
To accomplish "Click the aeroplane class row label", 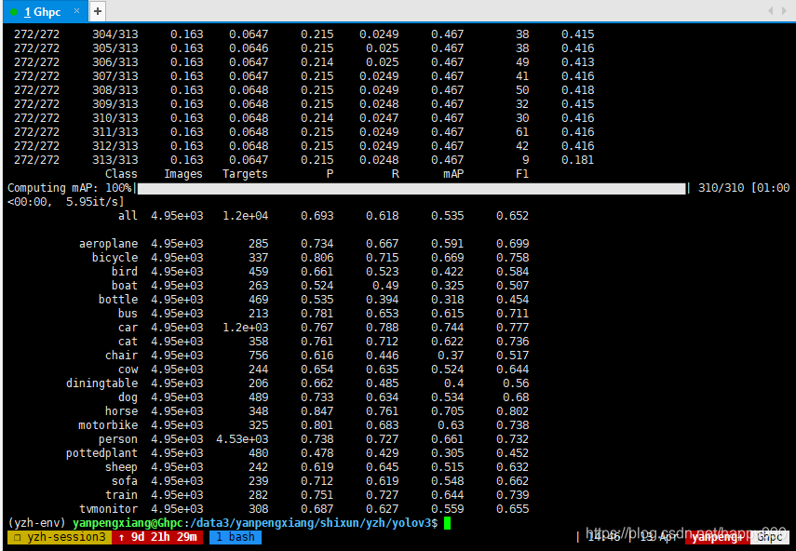I will coord(108,244).
